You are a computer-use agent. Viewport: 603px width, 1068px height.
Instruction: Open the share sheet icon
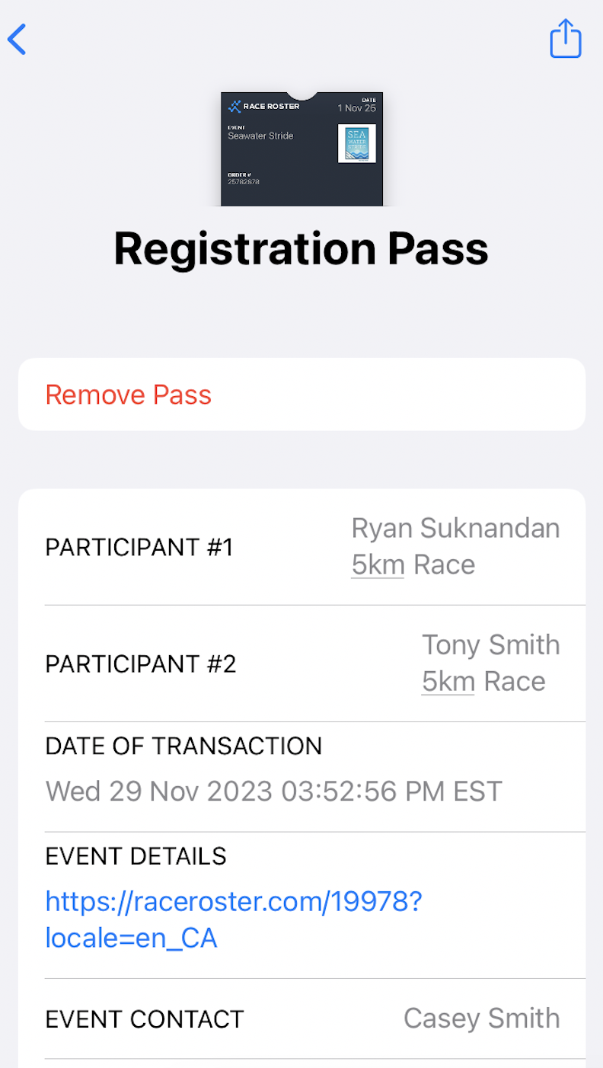tap(566, 39)
